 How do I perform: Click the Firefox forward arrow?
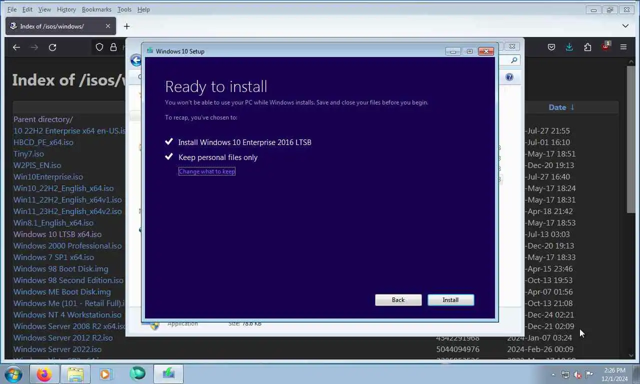pyautogui.click(x=34, y=47)
